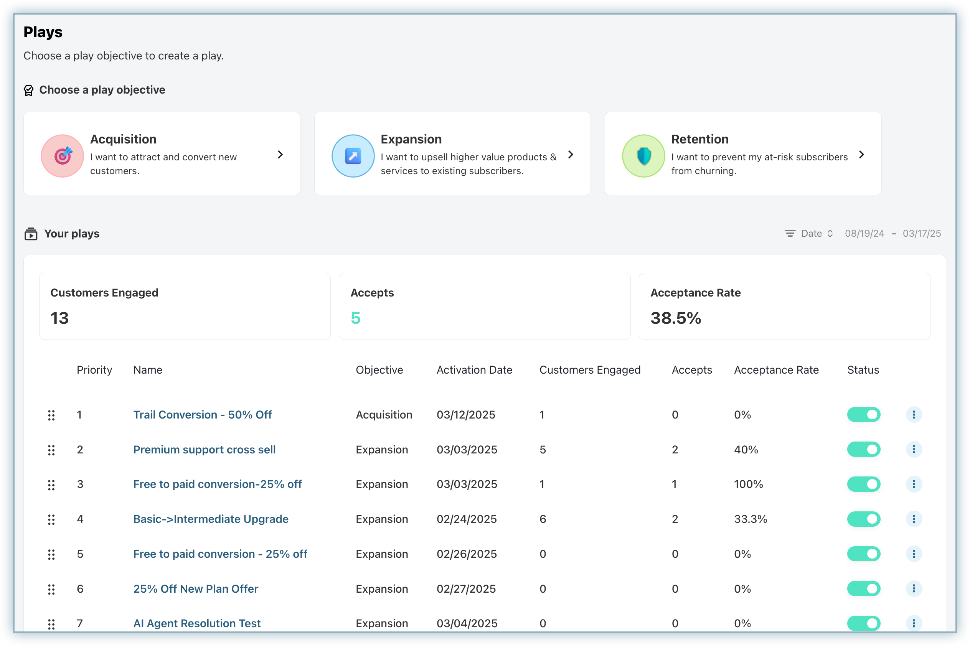Viewport: 970px width, 646px height.
Task: Click the Acquisition target icon
Action: pos(63,156)
